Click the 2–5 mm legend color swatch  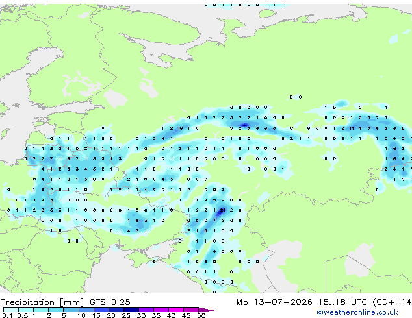coord(56,310)
